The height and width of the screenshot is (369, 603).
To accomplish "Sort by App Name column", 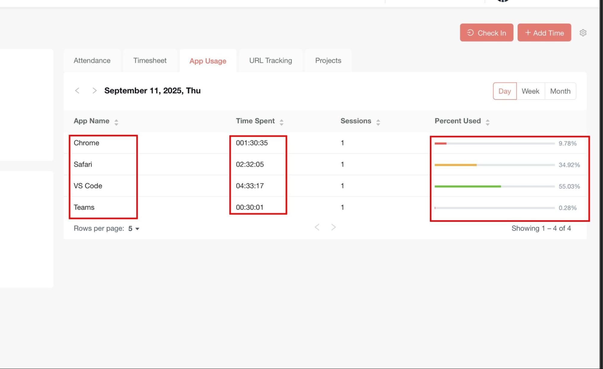I will point(116,122).
